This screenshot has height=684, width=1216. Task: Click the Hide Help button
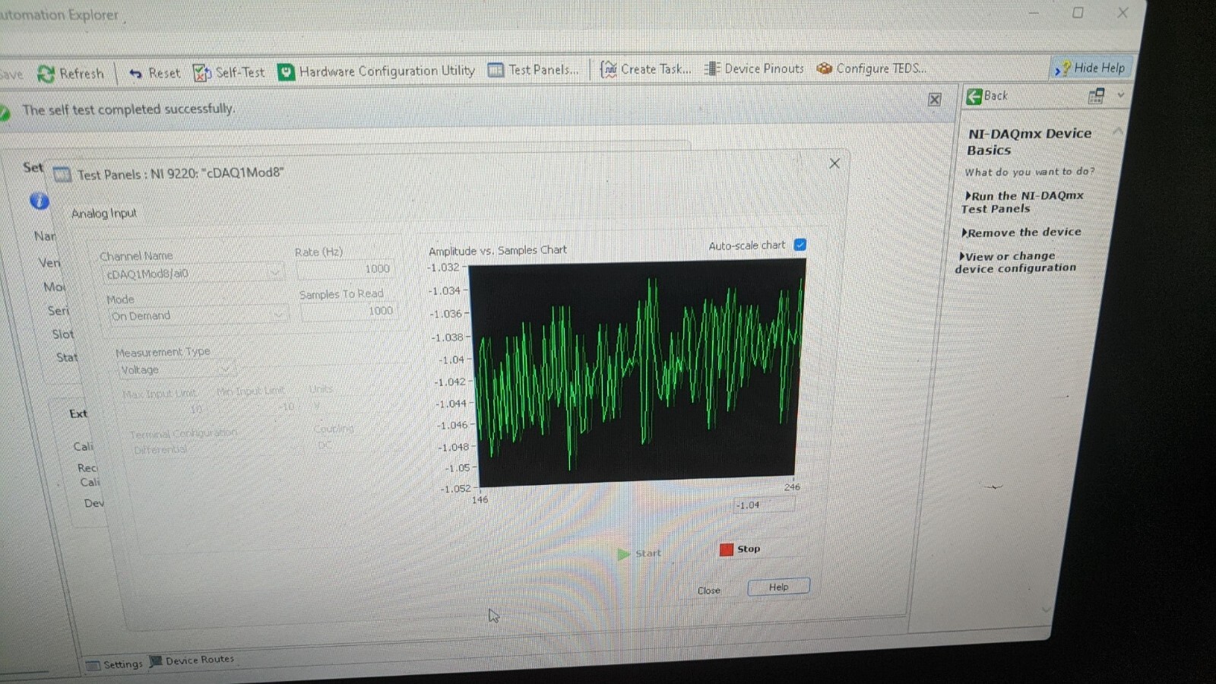click(x=1091, y=68)
